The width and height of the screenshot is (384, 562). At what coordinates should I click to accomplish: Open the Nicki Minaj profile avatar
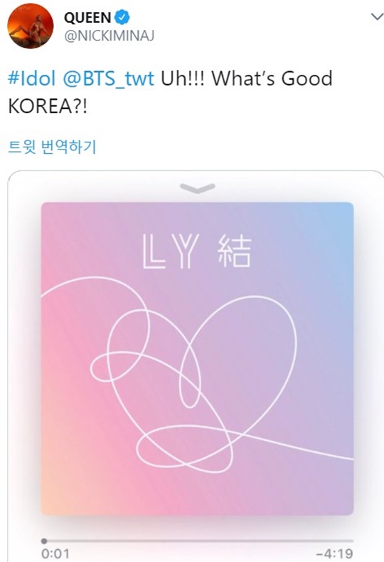pyautogui.click(x=31, y=26)
